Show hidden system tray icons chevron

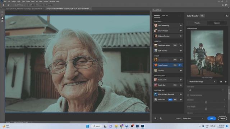click(x=200, y=126)
